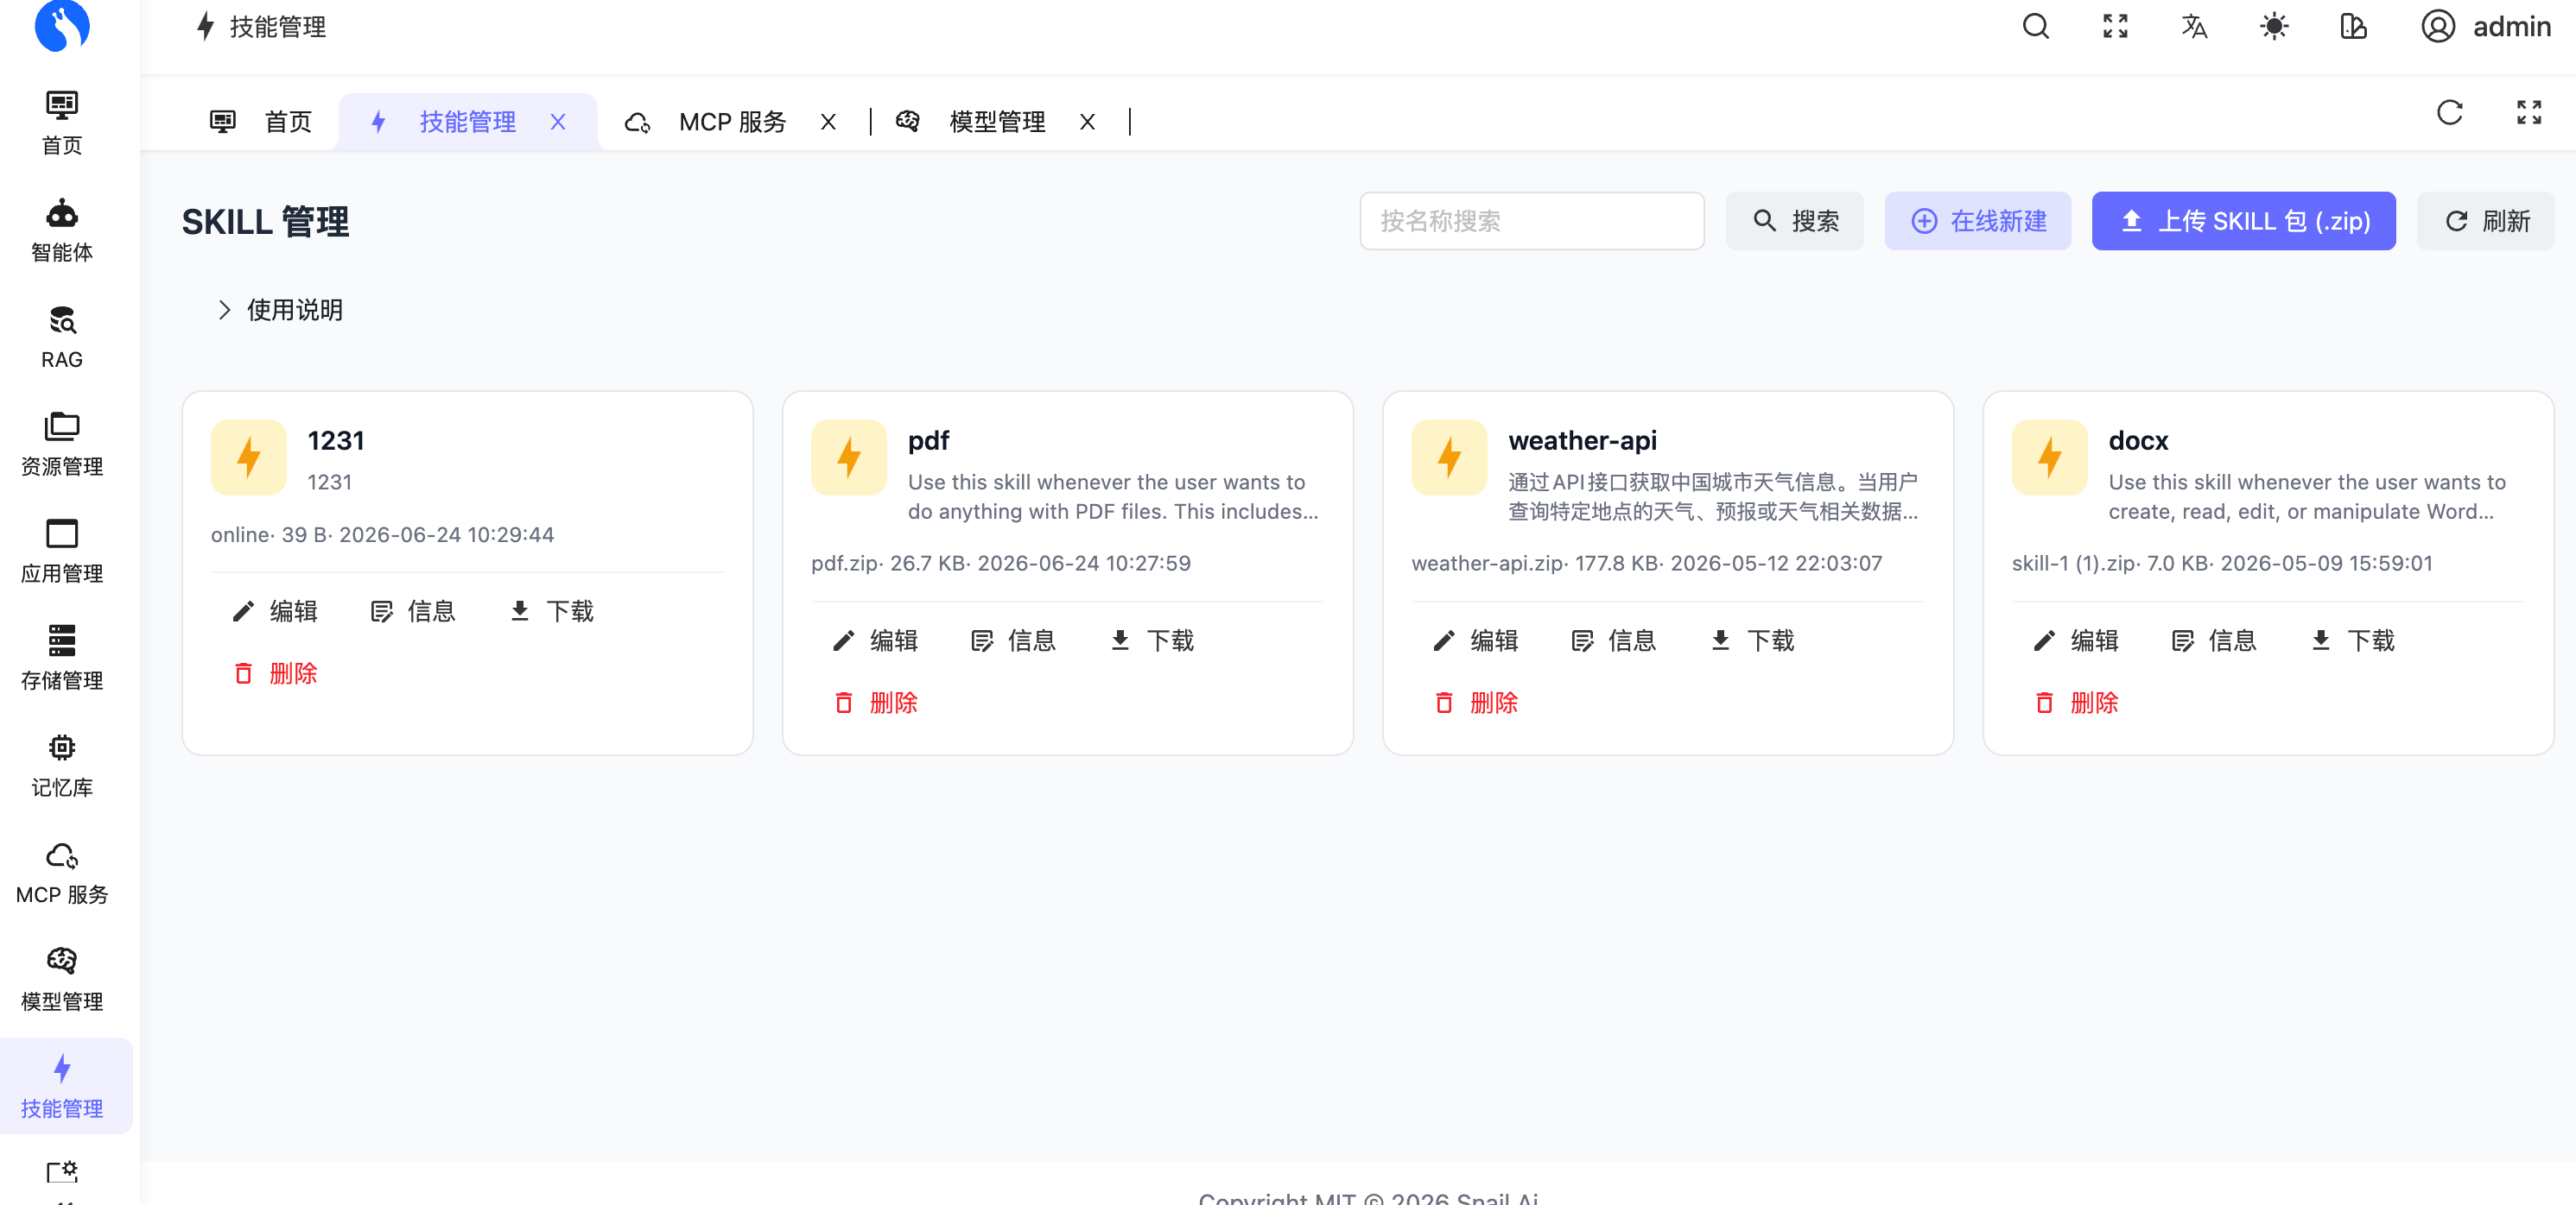Open the admin user menu
Screen dimensions: 2576x1205
pyautogui.click(x=2485, y=26)
